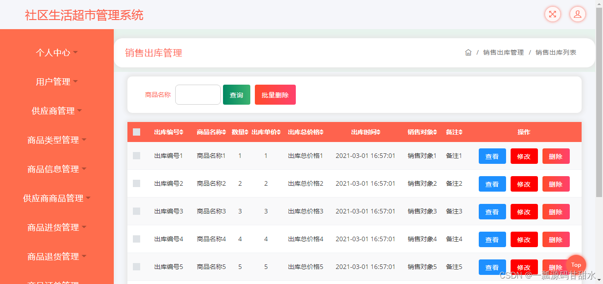Click the 操作 column header
Image resolution: width=603 pixels, height=284 pixels.
click(524, 132)
